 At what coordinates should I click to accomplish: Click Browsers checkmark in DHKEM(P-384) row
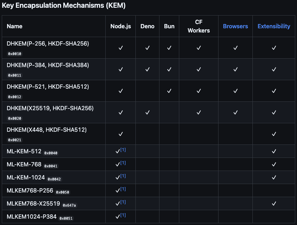(235, 70)
